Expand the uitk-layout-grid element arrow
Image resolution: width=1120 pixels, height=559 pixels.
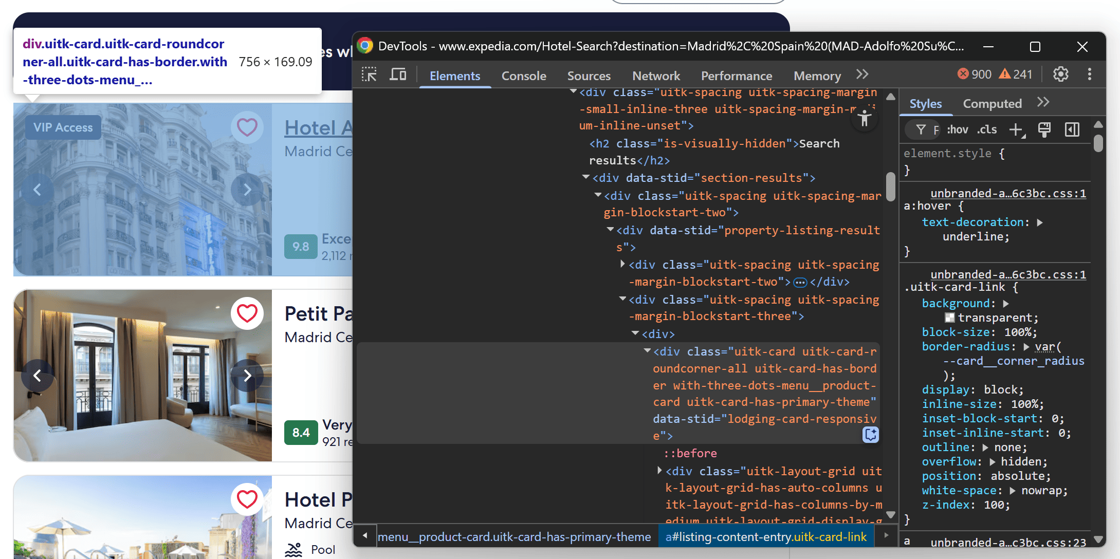coord(660,470)
